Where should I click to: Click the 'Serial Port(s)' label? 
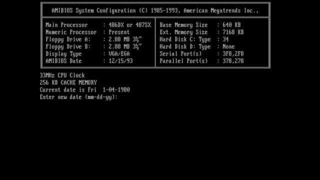[x=180, y=53]
